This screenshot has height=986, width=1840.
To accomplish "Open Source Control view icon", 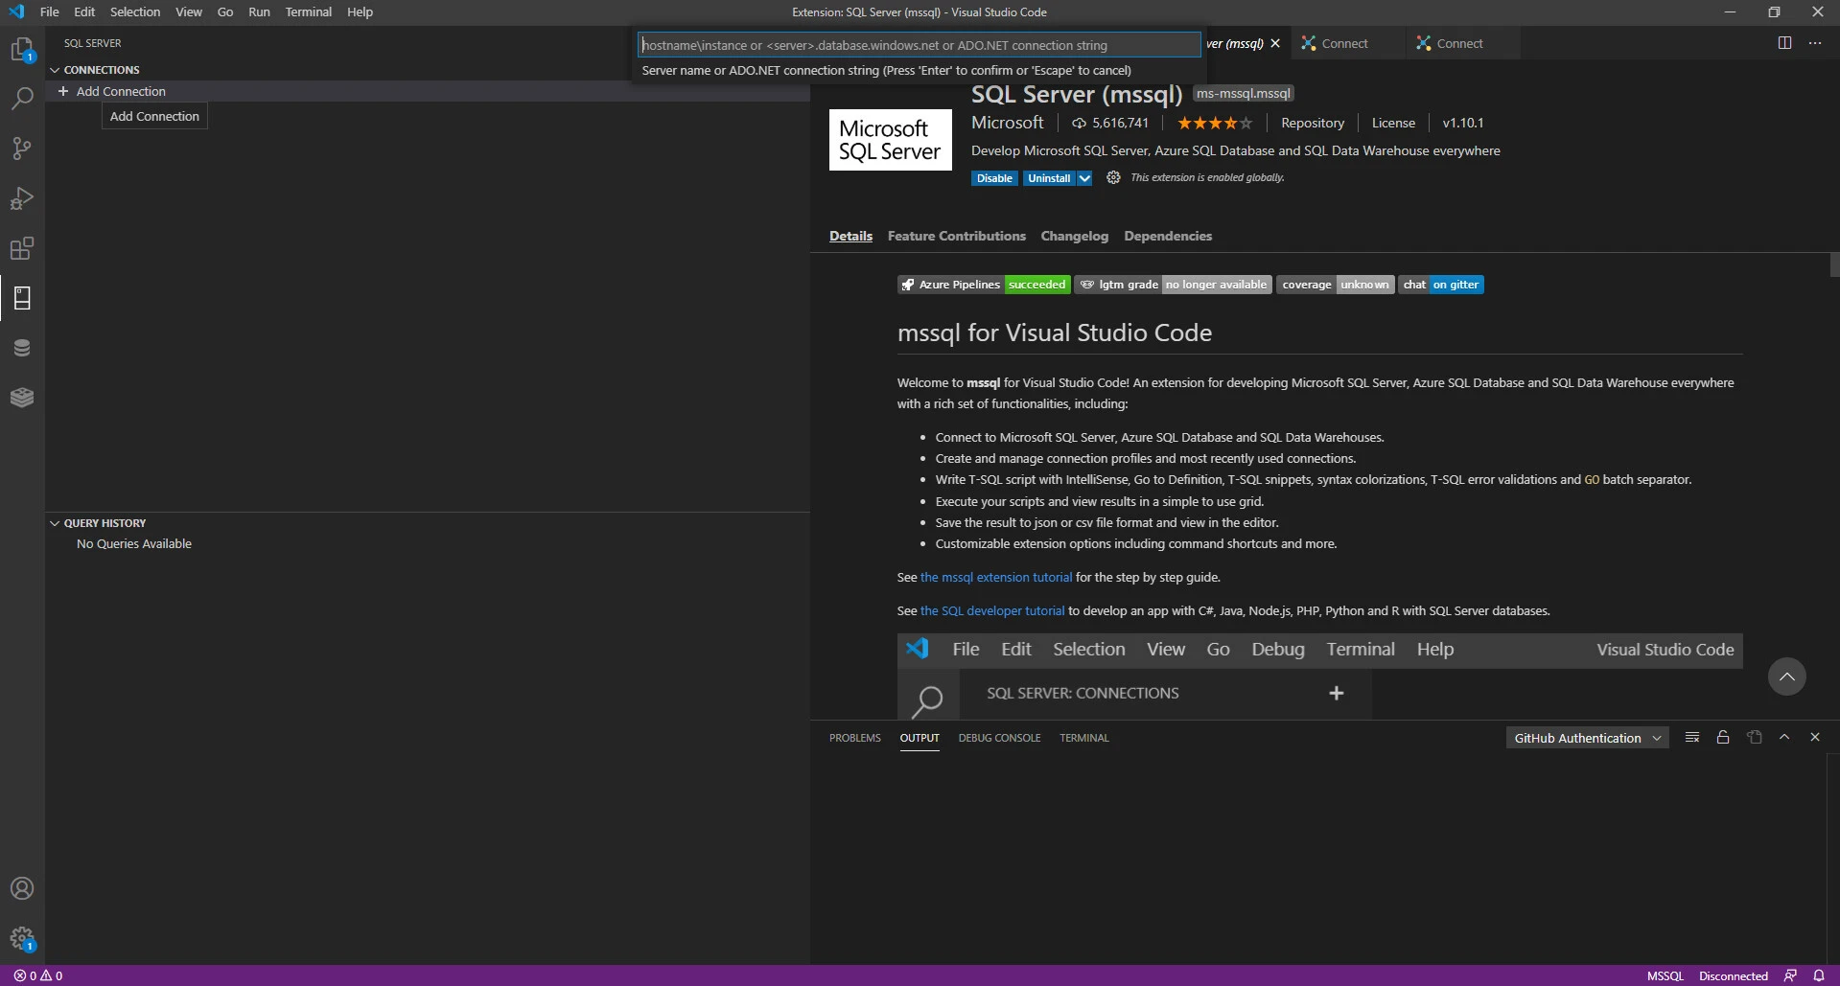I will 22,149.
